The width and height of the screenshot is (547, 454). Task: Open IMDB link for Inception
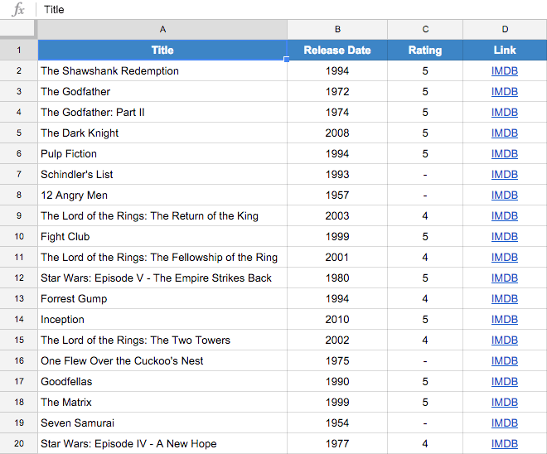coord(505,320)
